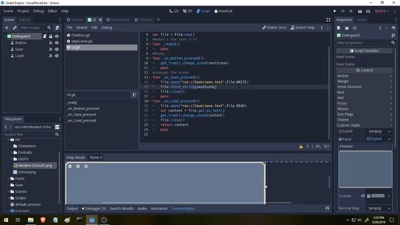Open the script attached to DialogueUI
The width and height of the screenshot is (400, 225).
point(45,36)
